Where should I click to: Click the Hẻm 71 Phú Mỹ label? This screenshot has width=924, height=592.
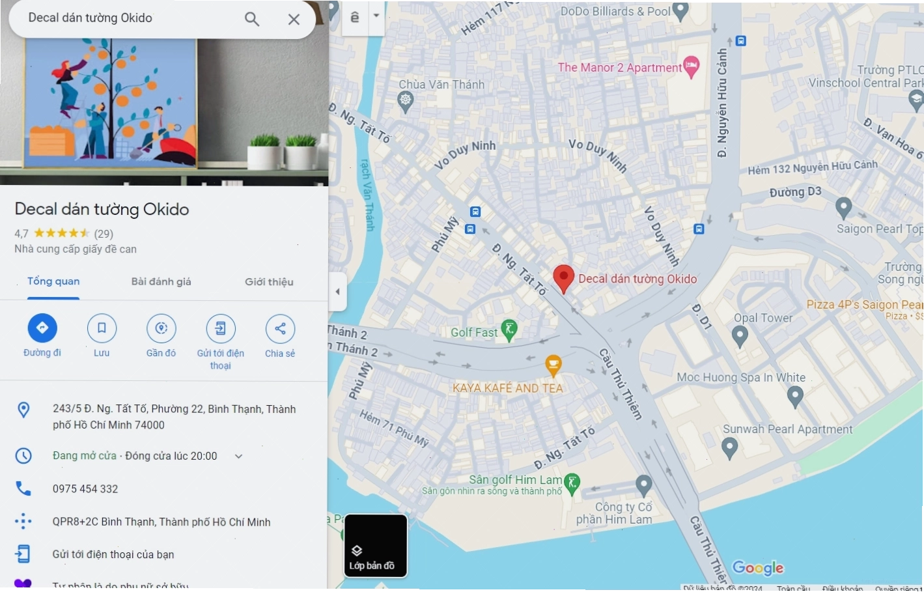(x=394, y=428)
